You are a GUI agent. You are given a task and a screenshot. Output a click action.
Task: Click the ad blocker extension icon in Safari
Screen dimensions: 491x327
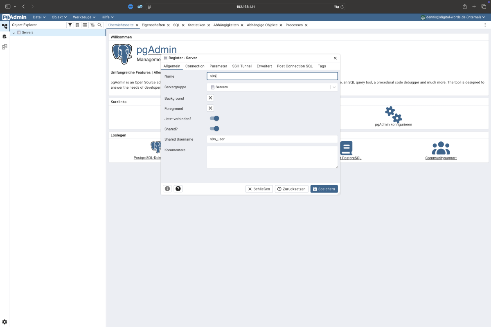(131, 7)
